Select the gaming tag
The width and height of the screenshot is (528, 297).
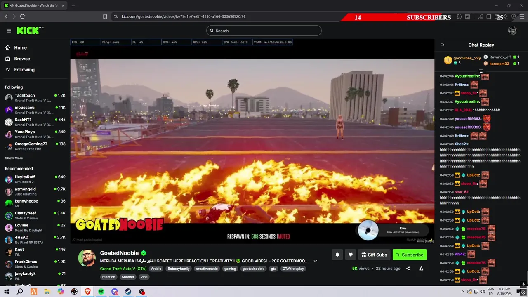(230, 269)
